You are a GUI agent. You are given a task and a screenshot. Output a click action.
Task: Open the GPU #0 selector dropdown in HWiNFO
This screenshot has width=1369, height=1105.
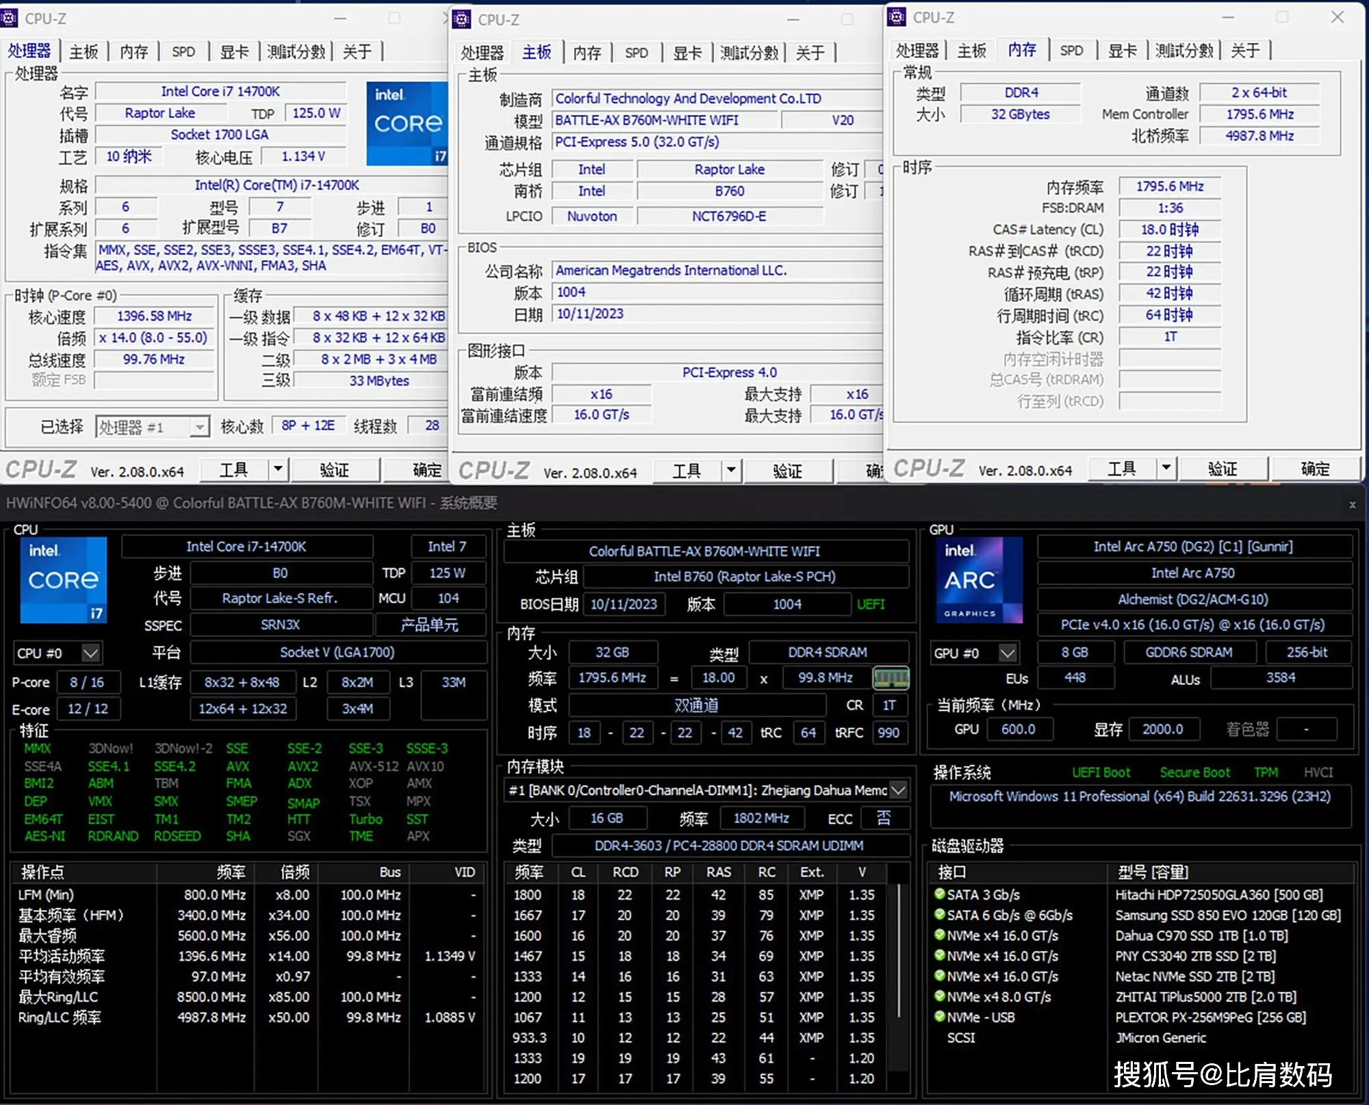pyautogui.click(x=1007, y=653)
